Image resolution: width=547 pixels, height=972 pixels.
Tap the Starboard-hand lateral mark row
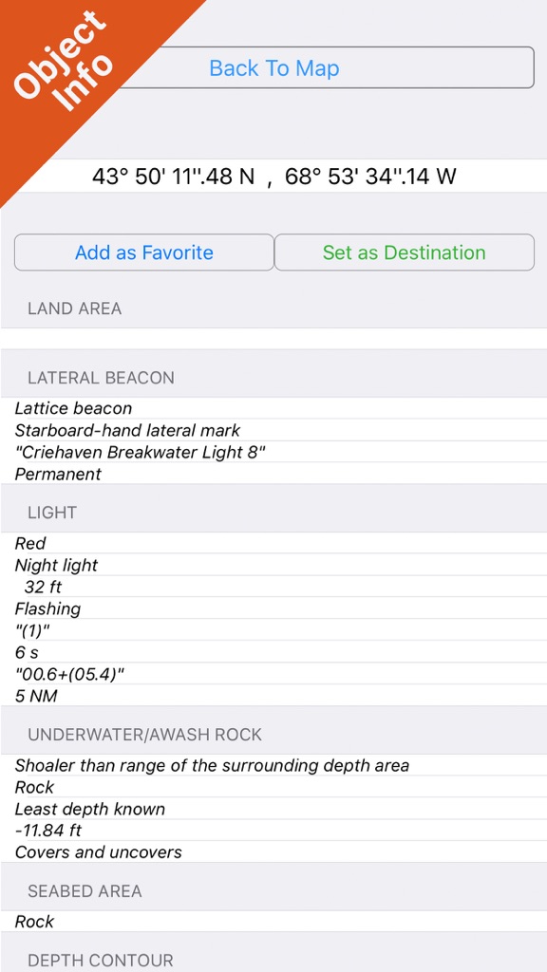(x=273, y=430)
